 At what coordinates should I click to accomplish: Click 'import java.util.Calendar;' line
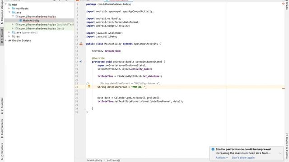pyautogui.click(x=104, y=33)
